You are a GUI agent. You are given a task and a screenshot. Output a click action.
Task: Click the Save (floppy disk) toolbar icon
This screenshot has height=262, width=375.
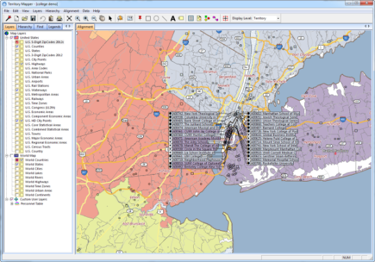pyautogui.click(x=33, y=19)
